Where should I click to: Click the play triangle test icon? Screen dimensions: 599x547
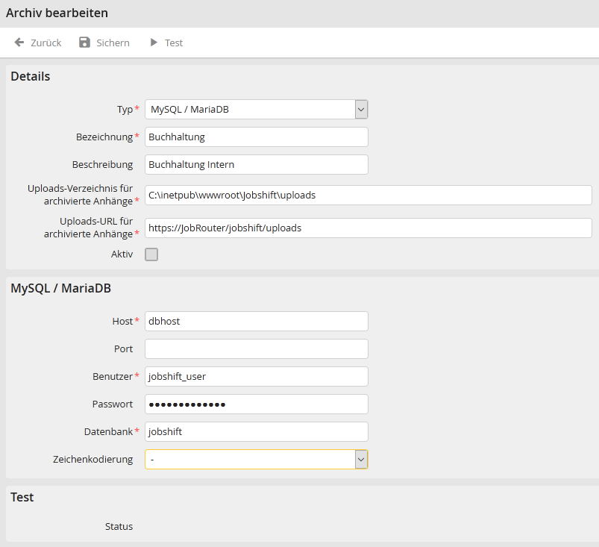point(154,43)
